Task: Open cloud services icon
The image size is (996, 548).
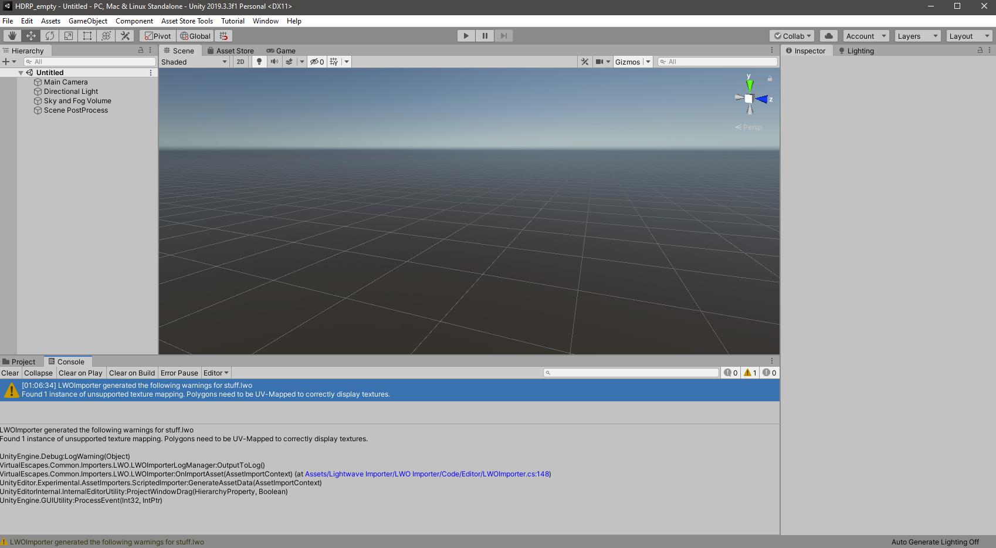Action: coord(828,36)
